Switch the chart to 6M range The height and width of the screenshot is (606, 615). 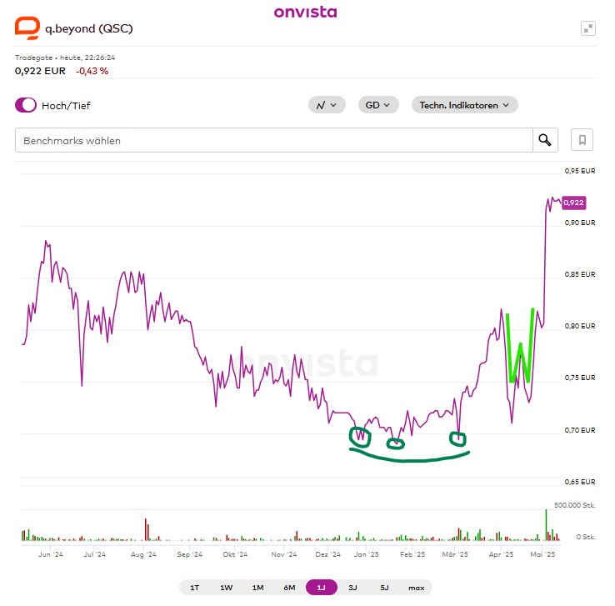pos(289,588)
